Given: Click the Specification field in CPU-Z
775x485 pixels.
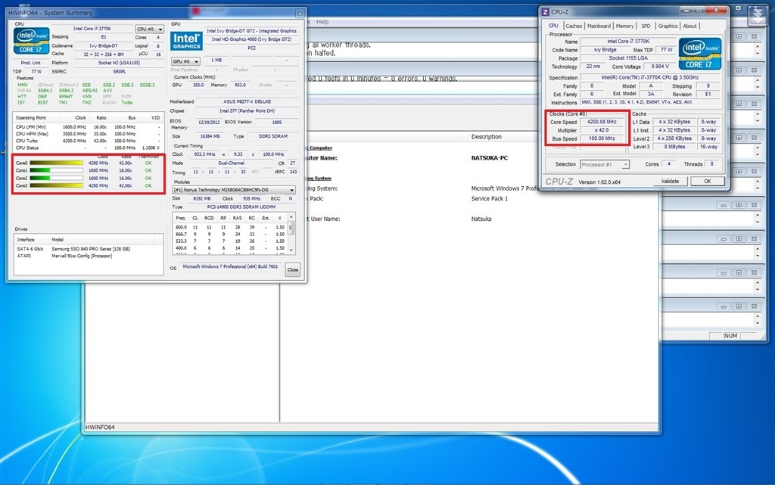Looking at the screenshot, I should [649, 77].
